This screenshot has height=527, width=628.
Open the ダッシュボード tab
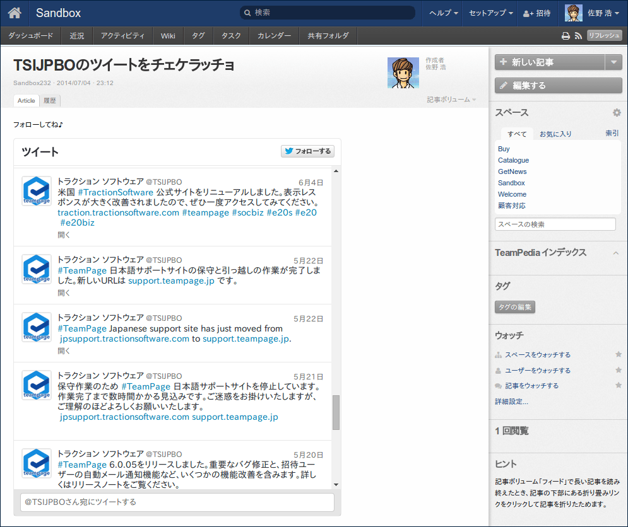(x=31, y=35)
